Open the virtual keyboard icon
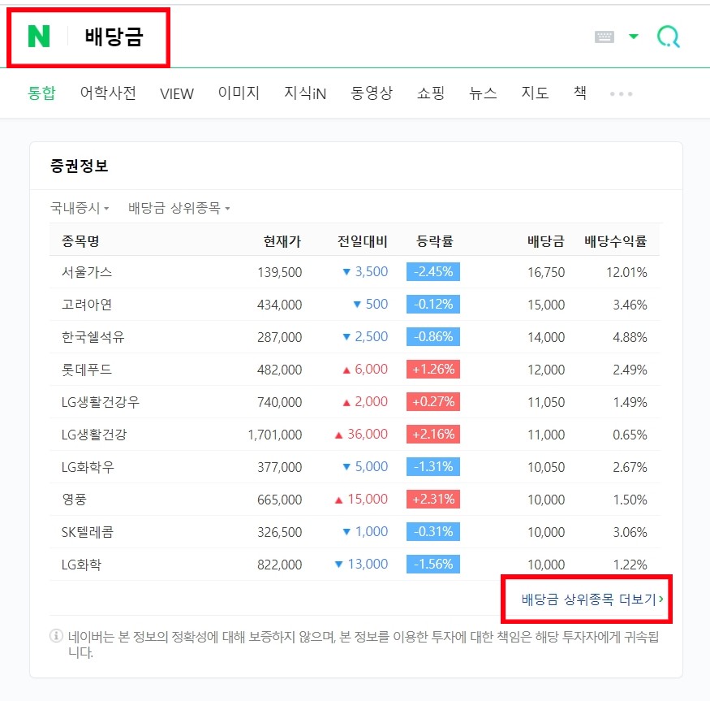This screenshot has width=710, height=701. [604, 37]
